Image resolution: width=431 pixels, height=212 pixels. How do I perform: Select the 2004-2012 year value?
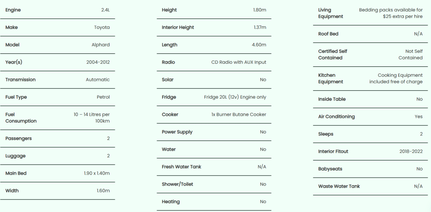click(x=98, y=62)
